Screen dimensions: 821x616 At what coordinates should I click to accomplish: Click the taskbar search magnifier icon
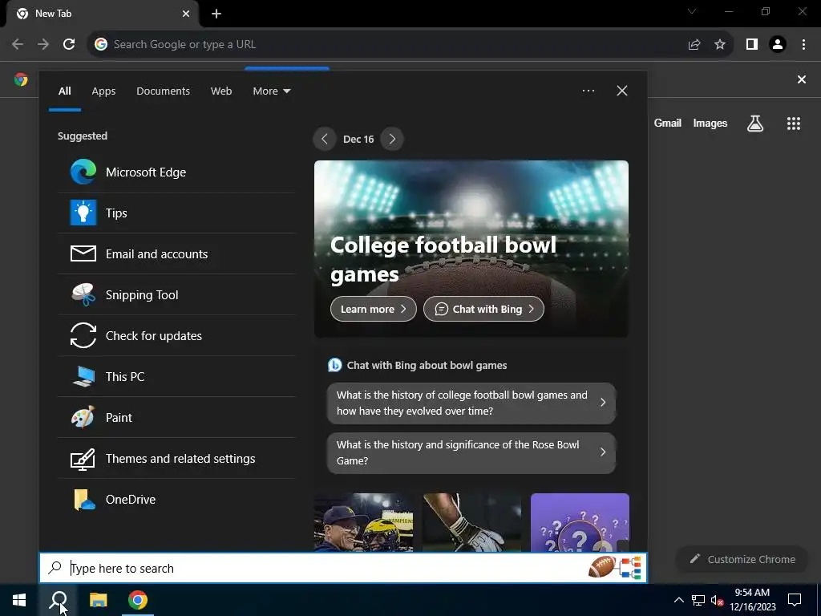click(x=58, y=600)
